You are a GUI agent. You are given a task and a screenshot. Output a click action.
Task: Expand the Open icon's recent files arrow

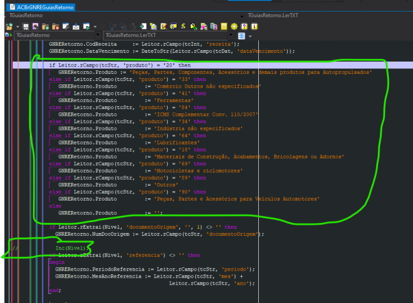(x=18, y=26)
